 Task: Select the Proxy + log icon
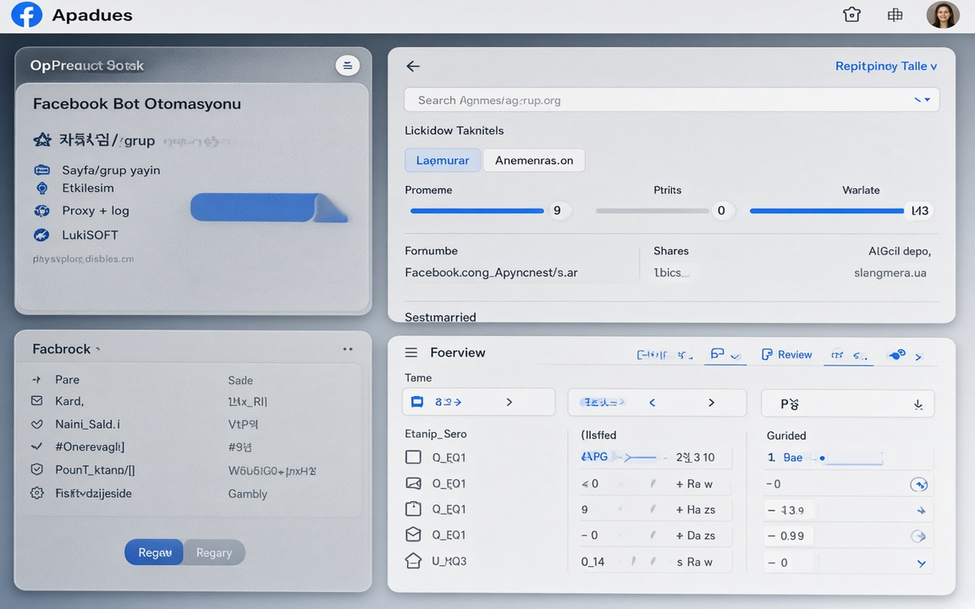pos(42,210)
